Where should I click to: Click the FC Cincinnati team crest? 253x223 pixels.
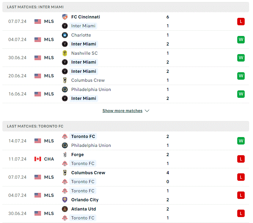click(65, 17)
